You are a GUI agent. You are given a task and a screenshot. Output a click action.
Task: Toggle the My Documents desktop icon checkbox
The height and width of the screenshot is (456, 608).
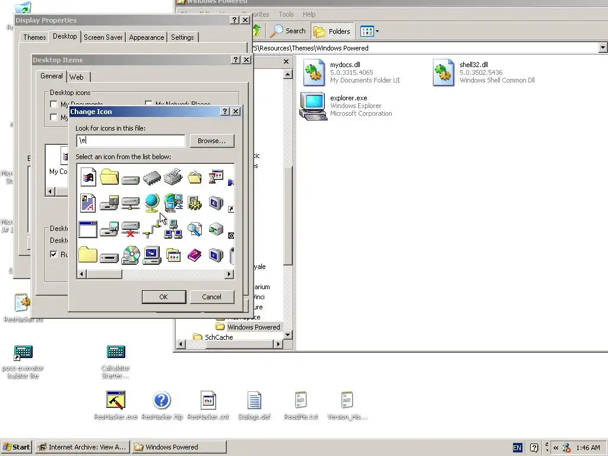coord(53,104)
